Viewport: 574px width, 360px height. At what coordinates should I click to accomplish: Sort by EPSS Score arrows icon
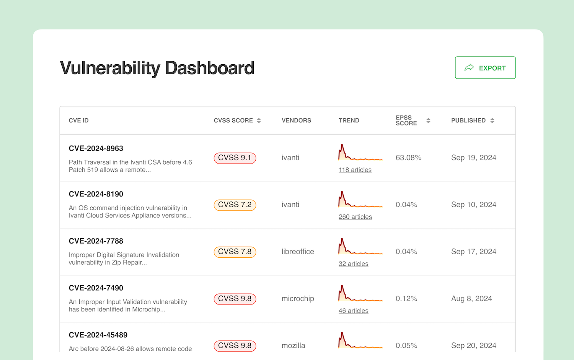click(x=428, y=121)
